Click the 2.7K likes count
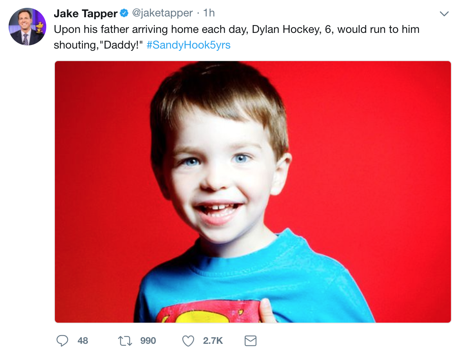The width and height of the screenshot is (458, 354). point(213,341)
